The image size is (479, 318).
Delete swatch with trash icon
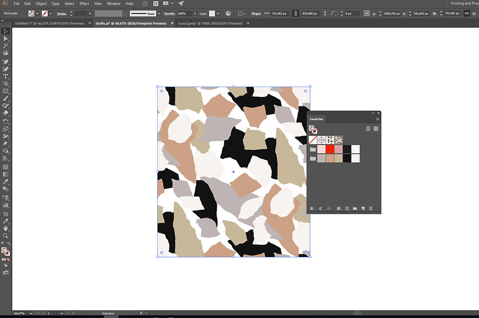coord(371,209)
